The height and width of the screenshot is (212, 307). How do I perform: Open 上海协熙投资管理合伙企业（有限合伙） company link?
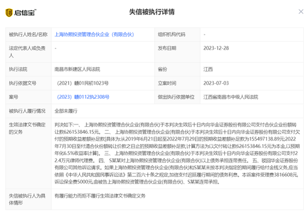[x=94, y=35]
